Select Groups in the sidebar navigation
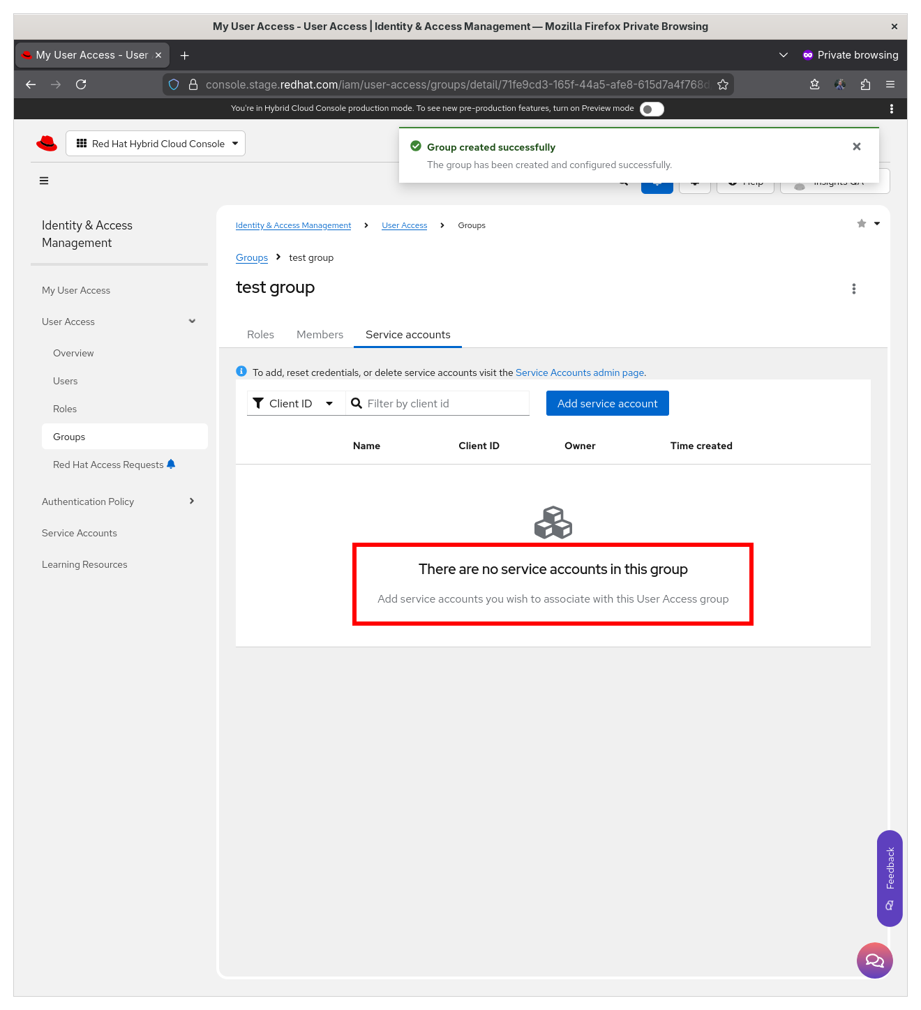This screenshot has height=1010, width=921. tap(125, 437)
